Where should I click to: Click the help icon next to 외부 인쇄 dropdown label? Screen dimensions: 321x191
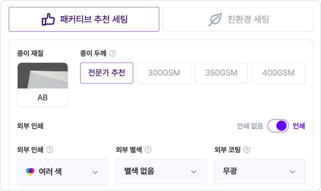[x=50, y=150]
